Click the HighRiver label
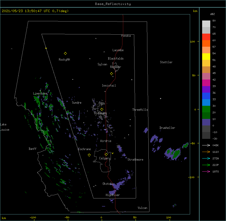This screenshot has width=226, height=221. pos(113,195)
